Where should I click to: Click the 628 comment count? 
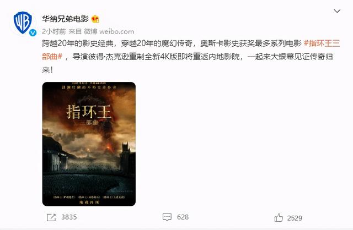click(x=183, y=217)
